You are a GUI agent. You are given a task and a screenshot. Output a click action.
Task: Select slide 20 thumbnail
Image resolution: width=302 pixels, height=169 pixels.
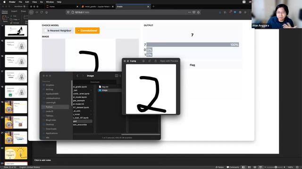[16, 122]
